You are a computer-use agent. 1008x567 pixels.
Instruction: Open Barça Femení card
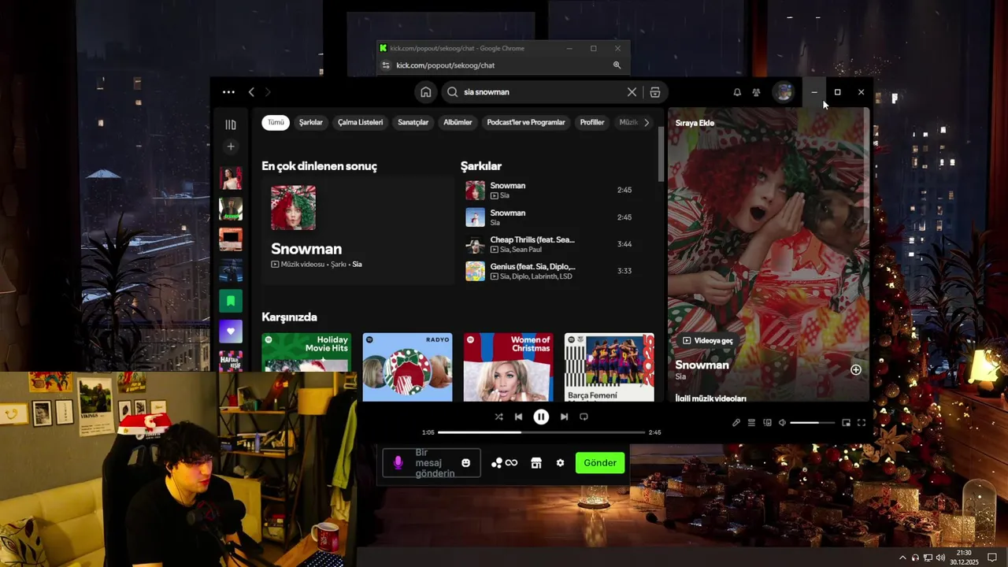[609, 367]
